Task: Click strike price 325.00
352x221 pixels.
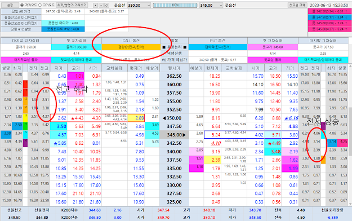Action: coord(174,202)
